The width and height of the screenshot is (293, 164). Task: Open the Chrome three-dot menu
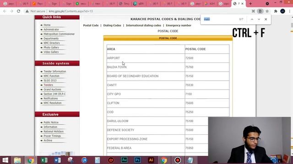290,11
